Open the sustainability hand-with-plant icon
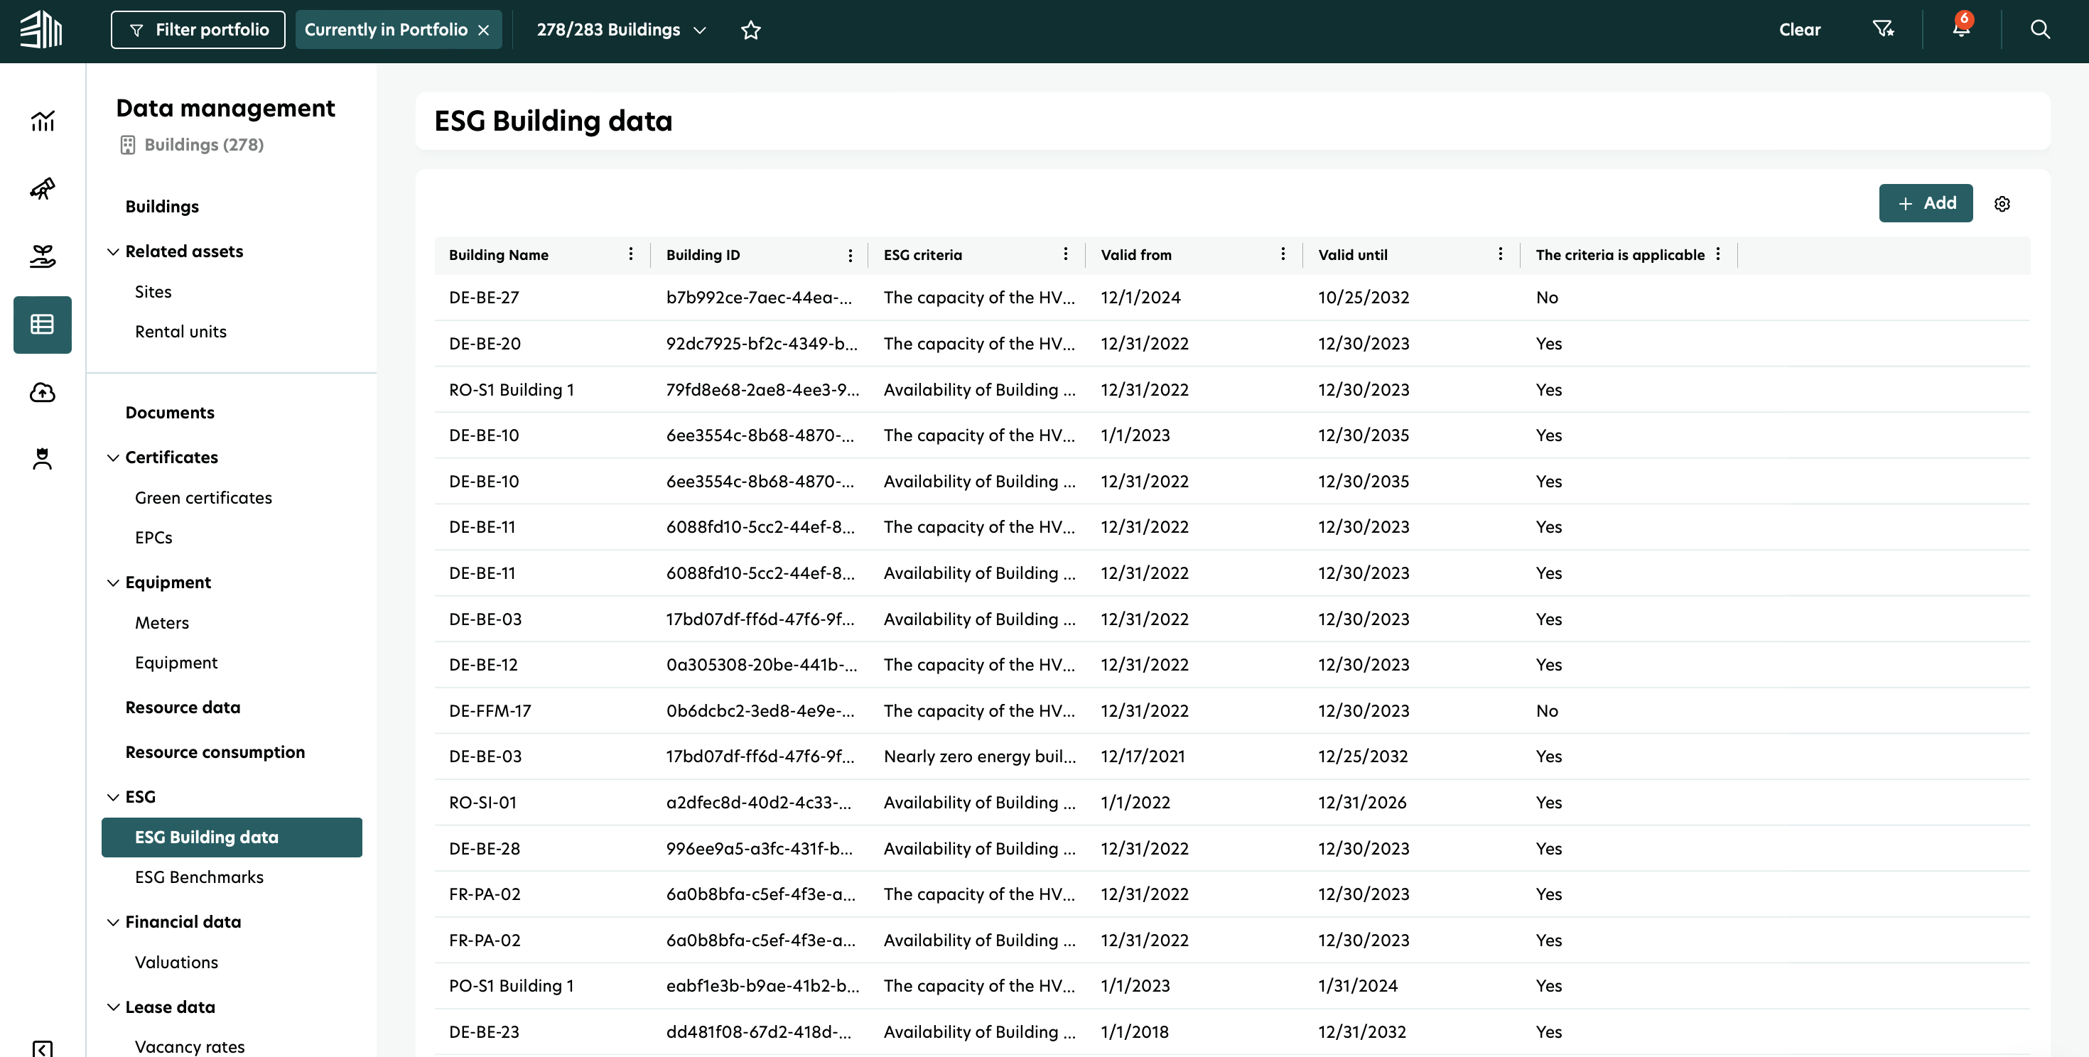The width and height of the screenshot is (2089, 1057). (x=42, y=257)
